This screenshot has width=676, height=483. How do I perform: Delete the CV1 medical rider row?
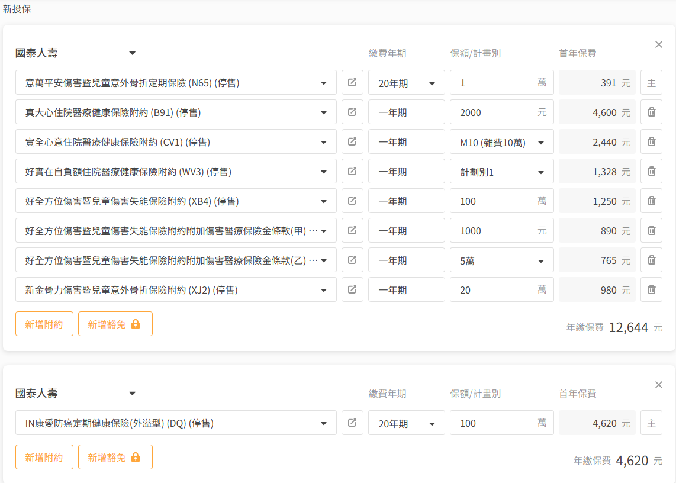click(x=651, y=142)
